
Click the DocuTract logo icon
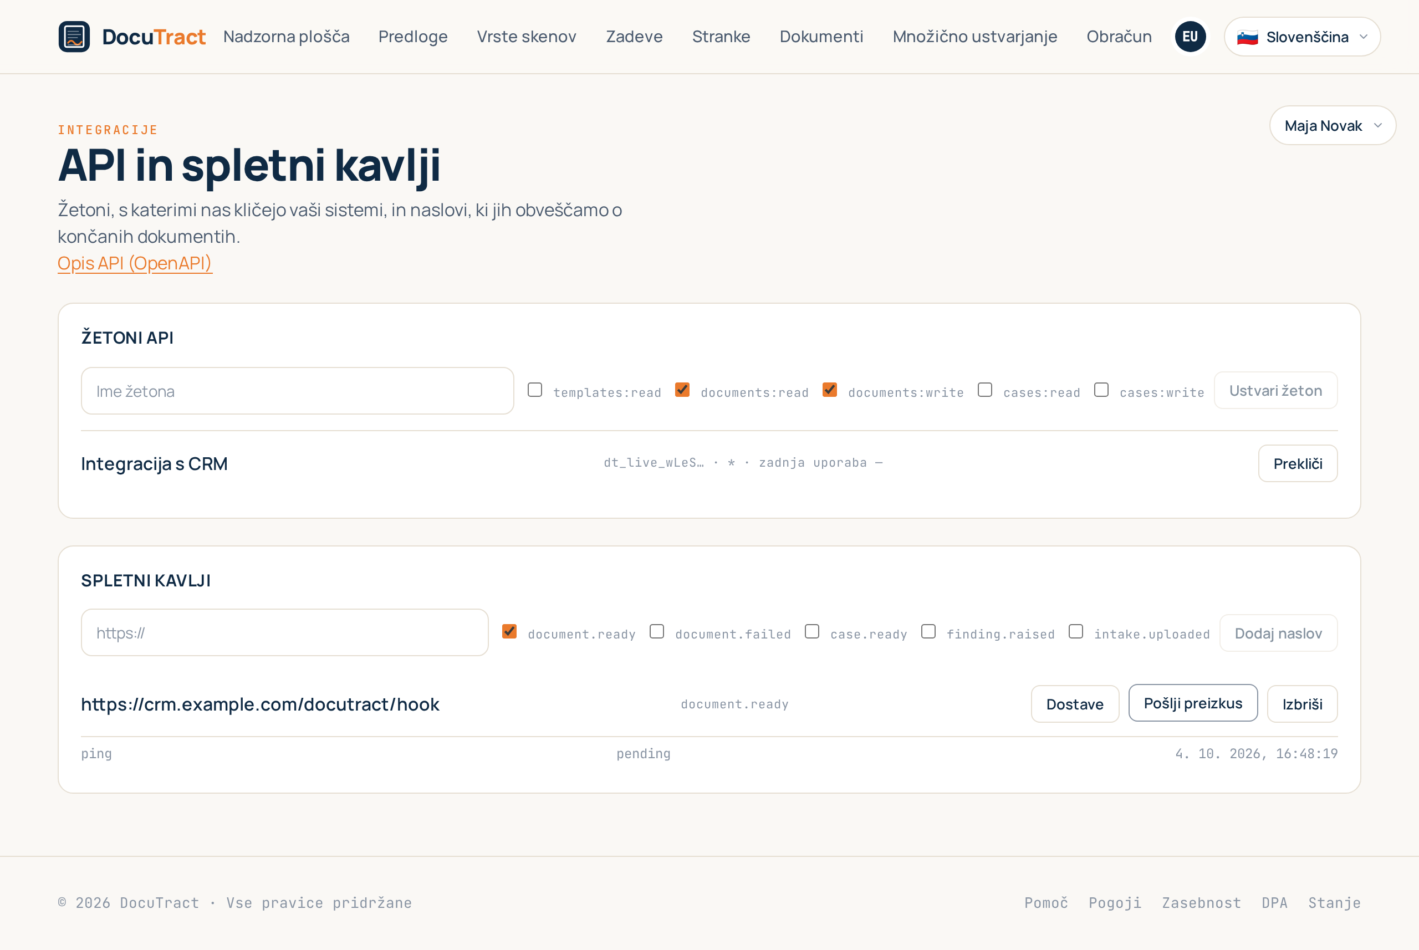coord(74,37)
